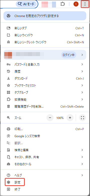The height and width of the screenshot is (196, 90).
Task: Expand the 履歴 submenu arrow
Action: click(82, 72)
